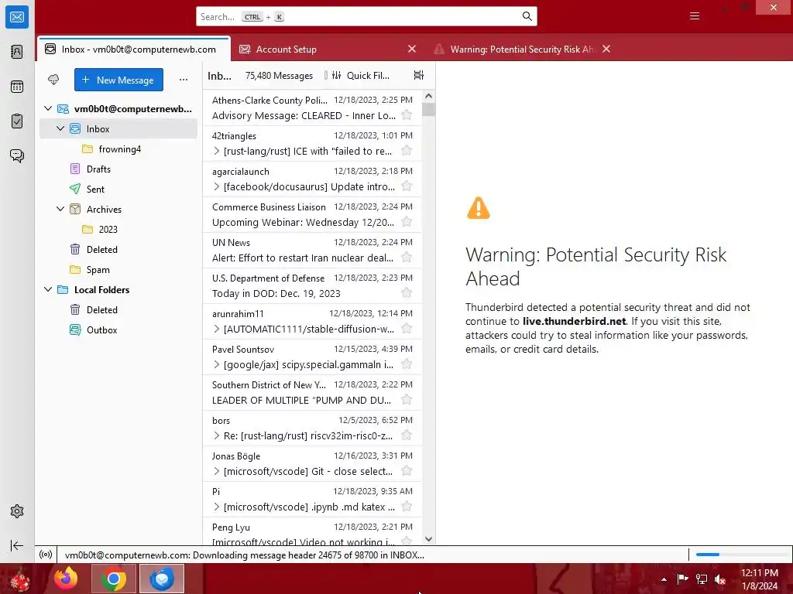Click the taskbar clock and date
Screen dimensions: 793x594
tap(759, 579)
